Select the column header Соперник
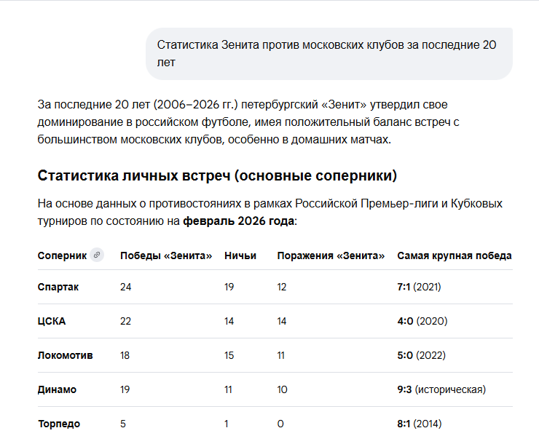Image resolution: width=539 pixels, height=436 pixels. point(62,255)
